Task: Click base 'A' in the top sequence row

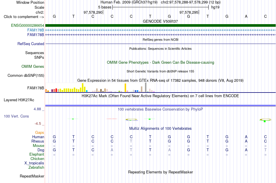Action: tap(246, 16)
